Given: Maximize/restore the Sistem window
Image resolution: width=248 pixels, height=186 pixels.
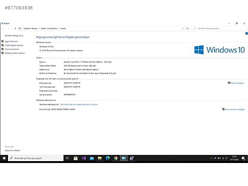Looking at the screenshot, I should pyautogui.click(x=237, y=23).
